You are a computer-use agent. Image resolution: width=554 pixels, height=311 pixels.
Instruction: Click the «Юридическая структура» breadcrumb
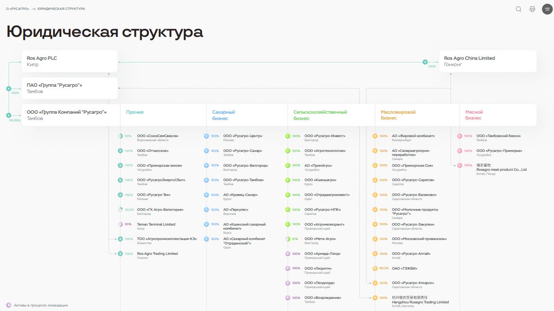61,9
